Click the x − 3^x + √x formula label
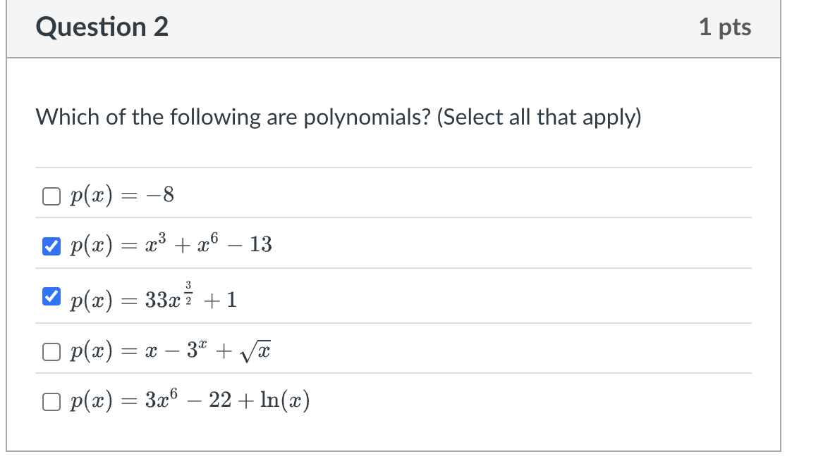This screenshot has width=835, height=473. [171, 351]
